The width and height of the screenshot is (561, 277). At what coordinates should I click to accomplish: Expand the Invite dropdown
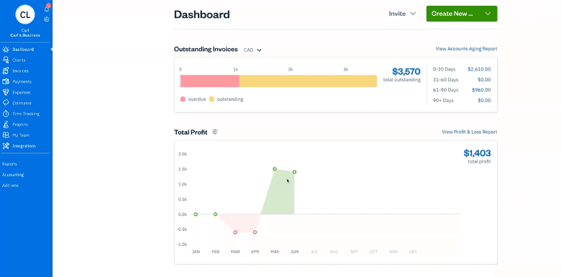402,14
